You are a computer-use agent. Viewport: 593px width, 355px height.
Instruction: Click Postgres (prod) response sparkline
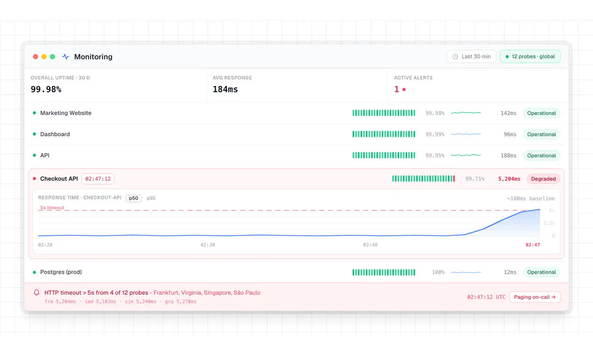click(466, 272)
